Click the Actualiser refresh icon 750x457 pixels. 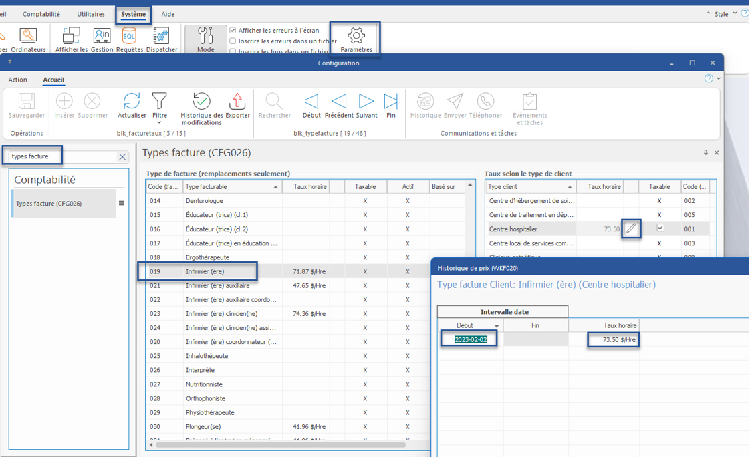point(132,101)
